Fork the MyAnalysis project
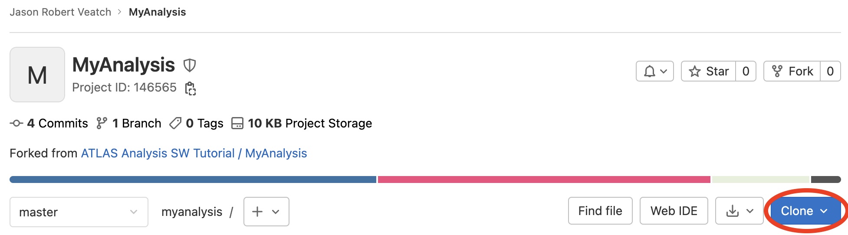 click(792, 71)
